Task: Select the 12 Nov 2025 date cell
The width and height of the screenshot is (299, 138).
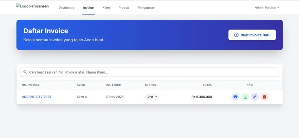Action: click(x=114, y=97)
